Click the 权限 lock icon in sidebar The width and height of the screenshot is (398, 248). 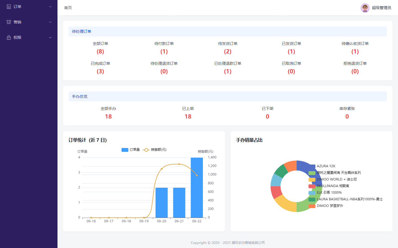(9, 37)
